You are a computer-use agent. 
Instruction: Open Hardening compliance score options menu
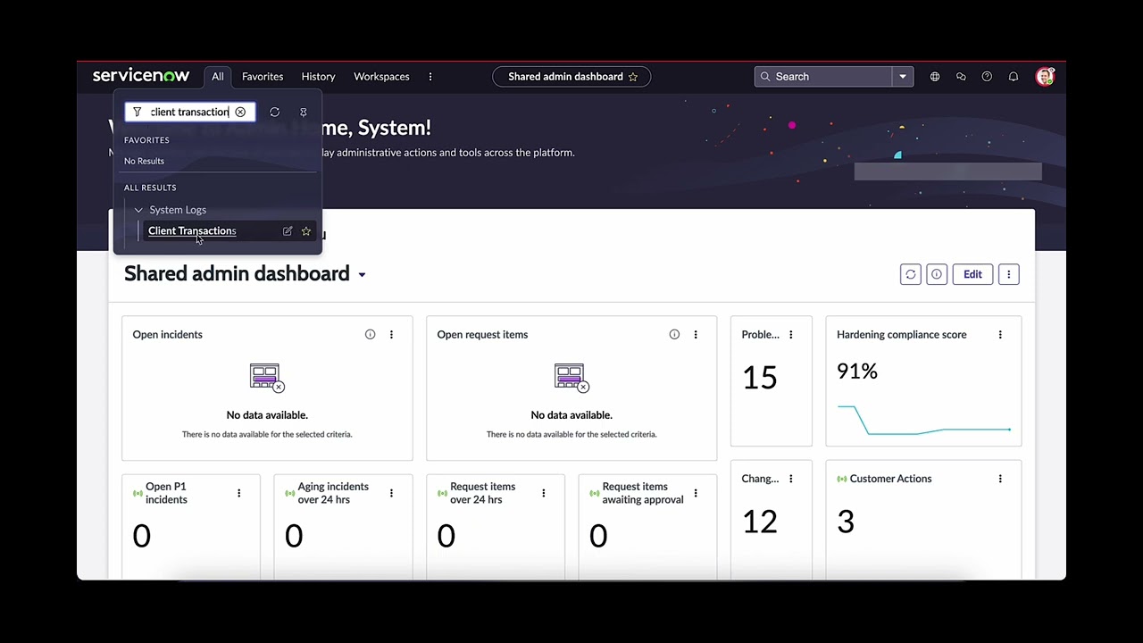pos(1000,335)
